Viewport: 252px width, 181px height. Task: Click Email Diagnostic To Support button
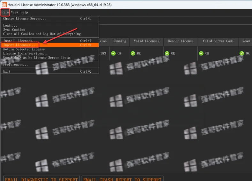[x=42, y=178]
